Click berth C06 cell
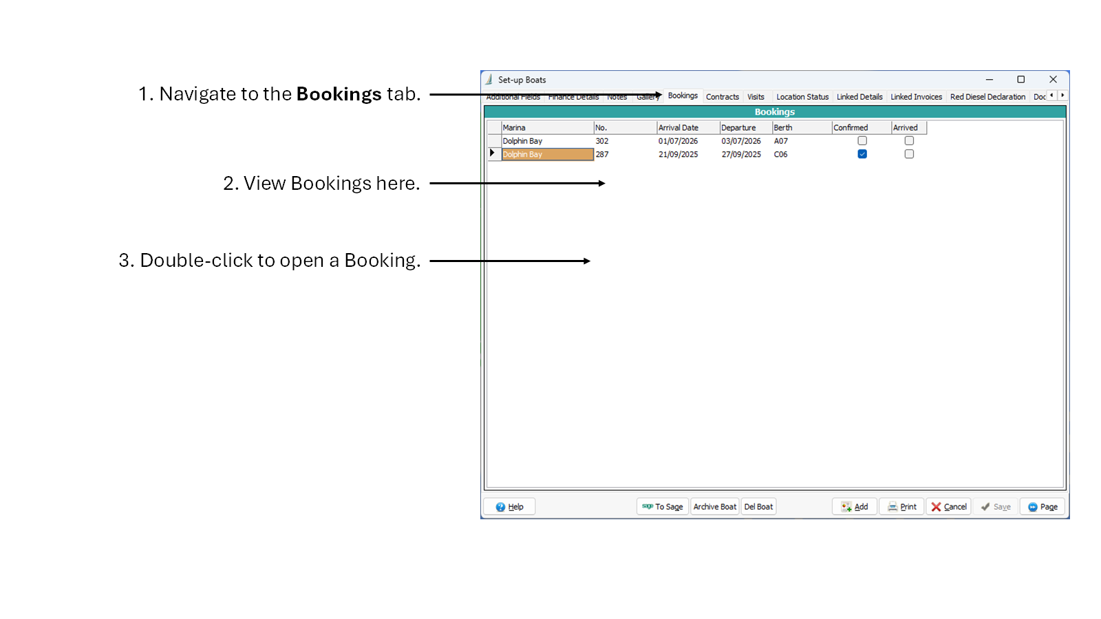1101x619 pixels. pyautogui.click(x=781, y=154)
